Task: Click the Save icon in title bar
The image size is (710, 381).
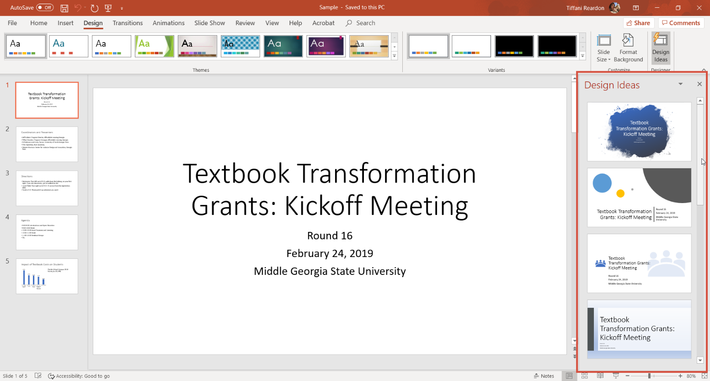Action: pyautogui.click(x=64, y=8)
